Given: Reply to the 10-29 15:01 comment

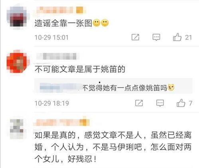Looking at the screenshot, I should click(156, 37).
